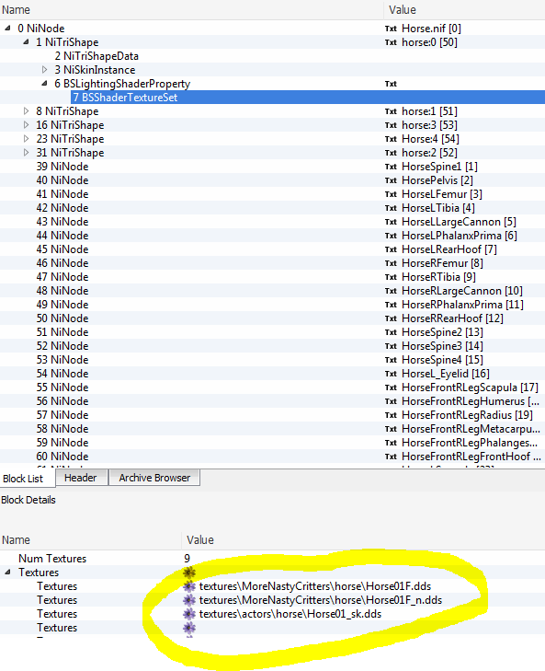This screenshot has height=671, width=545.
Task: Click the HorseSpine3 [14] value
Action: tap(442, 346)
